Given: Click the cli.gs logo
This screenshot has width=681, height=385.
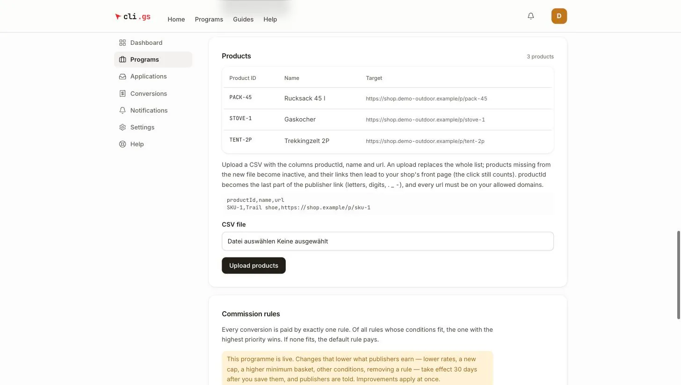Looking at the screenshot, I should (x=133, y=17).
